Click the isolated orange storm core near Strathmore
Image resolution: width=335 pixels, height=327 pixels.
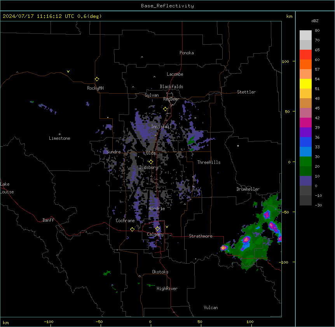point(224,248)
